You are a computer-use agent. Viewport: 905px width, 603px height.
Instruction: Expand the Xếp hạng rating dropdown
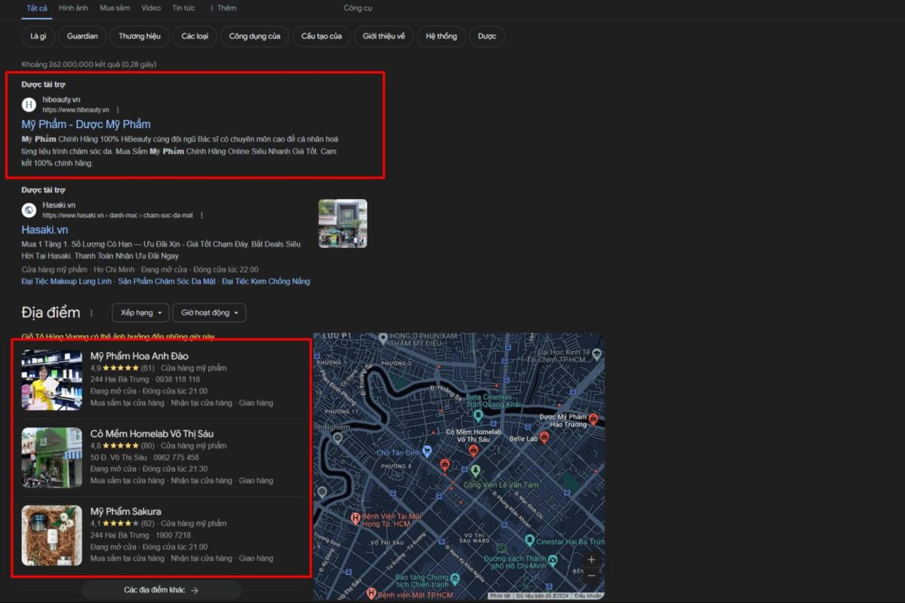pyautogui.click(x=140, y=313)
